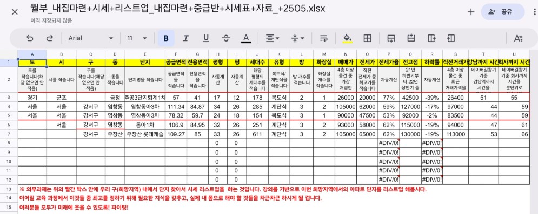Click the 화장실 header cell
538x214 pixels.
(324, 63)
